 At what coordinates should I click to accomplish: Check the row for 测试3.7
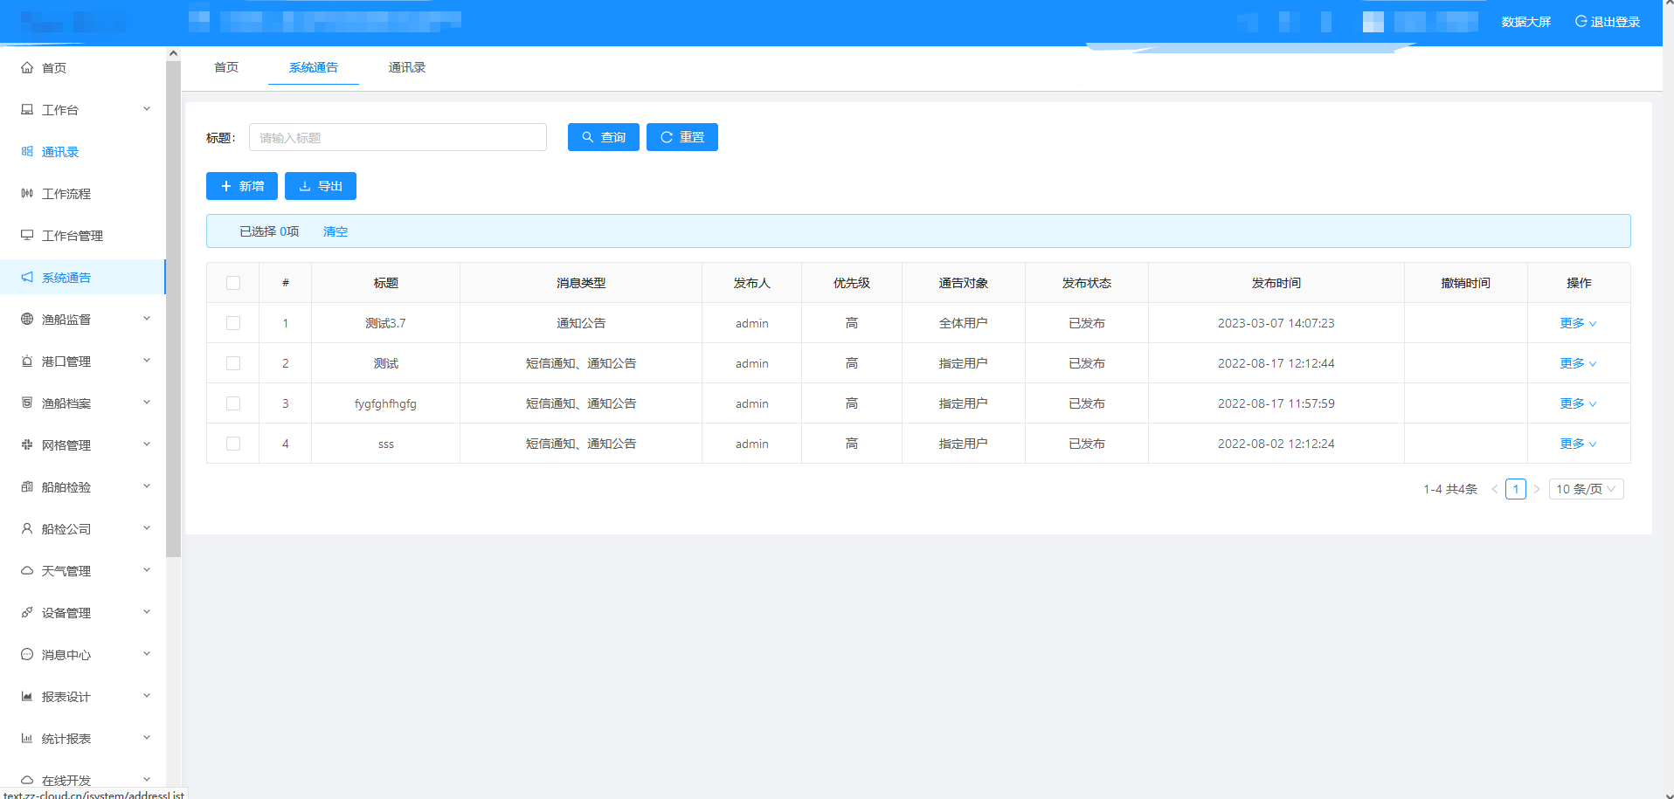click(233, 323)
